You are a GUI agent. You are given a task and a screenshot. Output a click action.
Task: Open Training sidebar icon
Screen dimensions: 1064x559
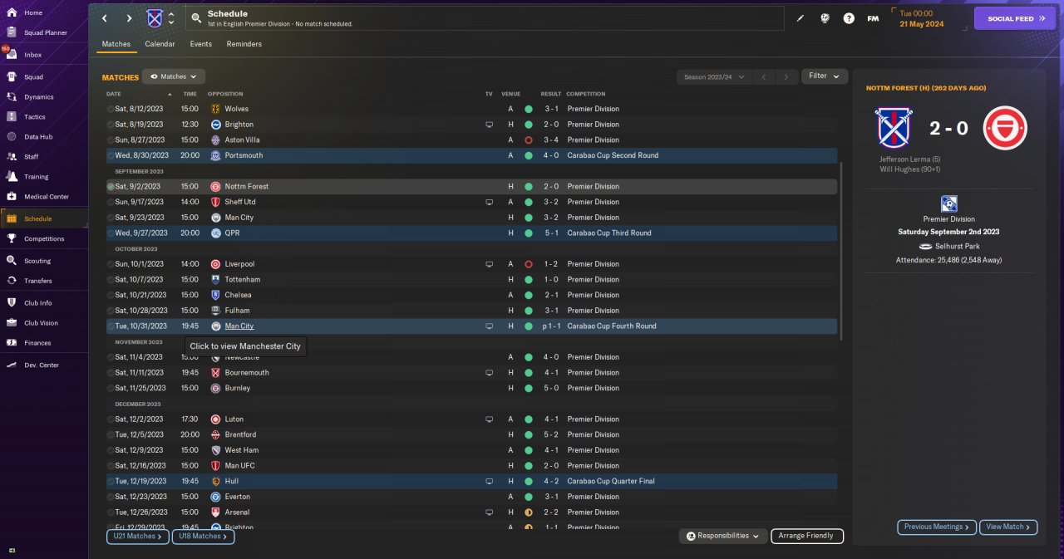[x=12, y=176]
